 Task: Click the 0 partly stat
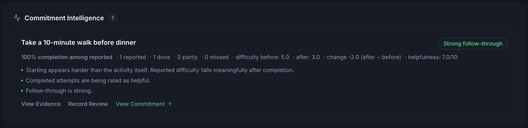[x=187, y=57]
